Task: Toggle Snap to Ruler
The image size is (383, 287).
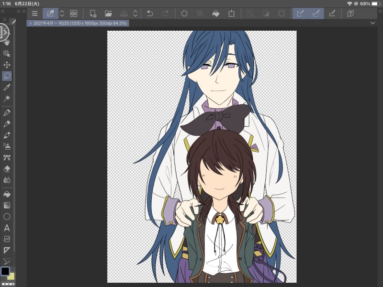Action: click(301, 13)
